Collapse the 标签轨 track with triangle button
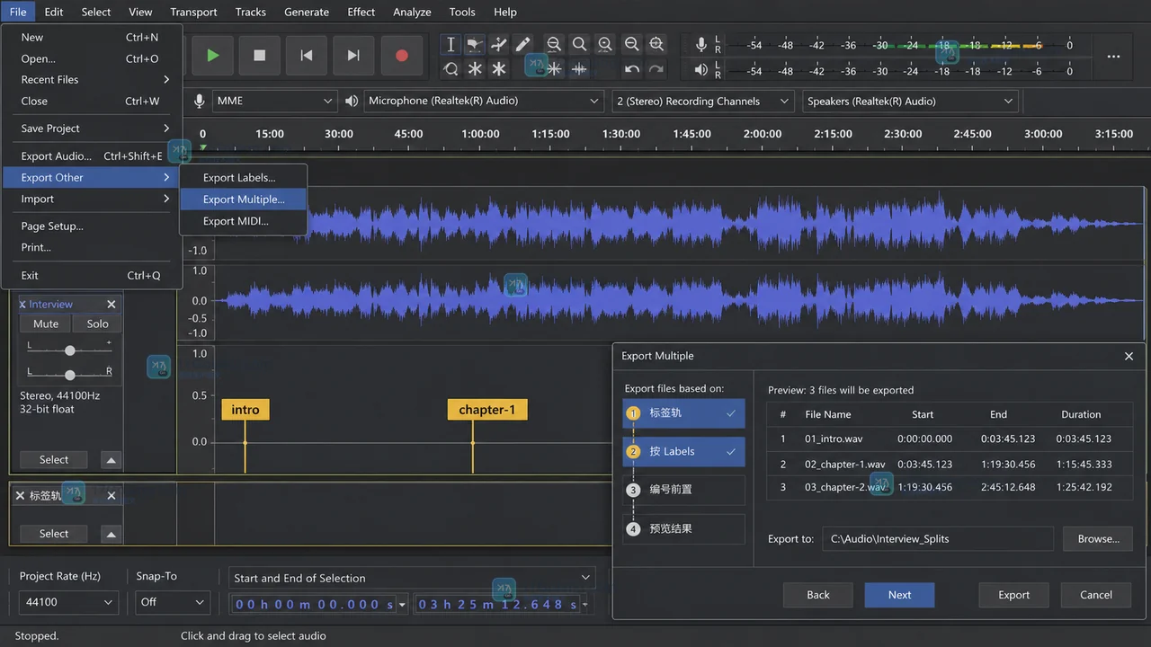Viewport: 1151px width, 647px height. [111, 534]
